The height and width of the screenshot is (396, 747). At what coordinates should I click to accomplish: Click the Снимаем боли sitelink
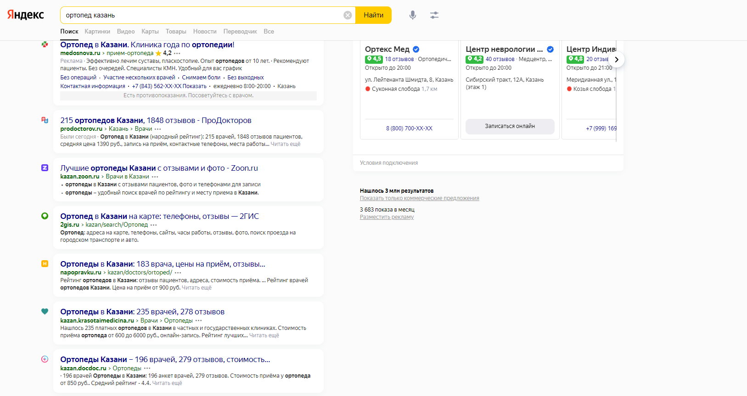[x=201, y=78]
